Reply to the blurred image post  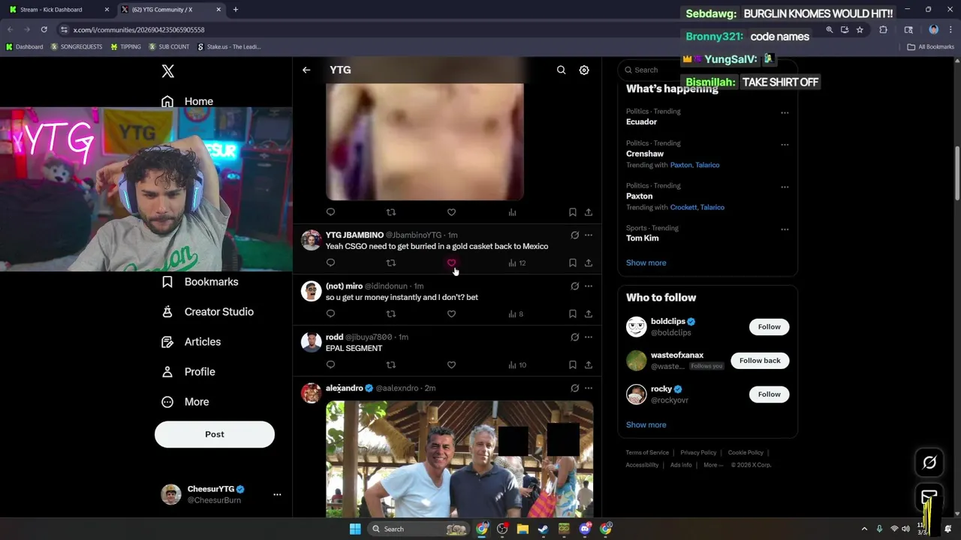[x=330, y=212]
